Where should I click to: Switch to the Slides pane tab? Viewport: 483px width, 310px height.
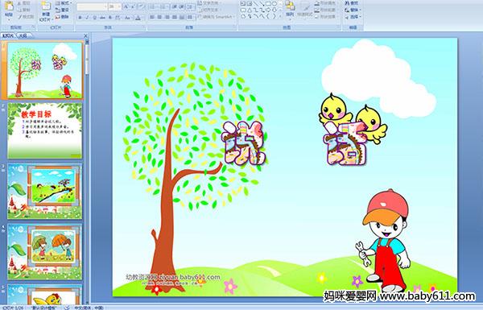coord(8,35)
